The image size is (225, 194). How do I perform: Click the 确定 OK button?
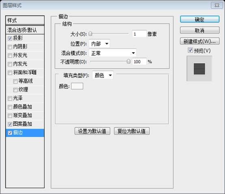[x=199, y=19]
